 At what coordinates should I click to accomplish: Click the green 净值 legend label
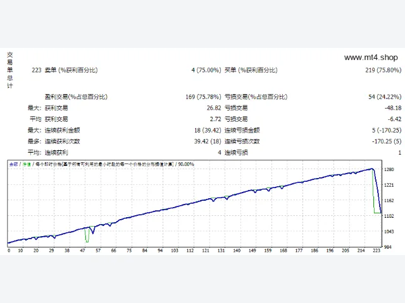(x=27, y=164)
